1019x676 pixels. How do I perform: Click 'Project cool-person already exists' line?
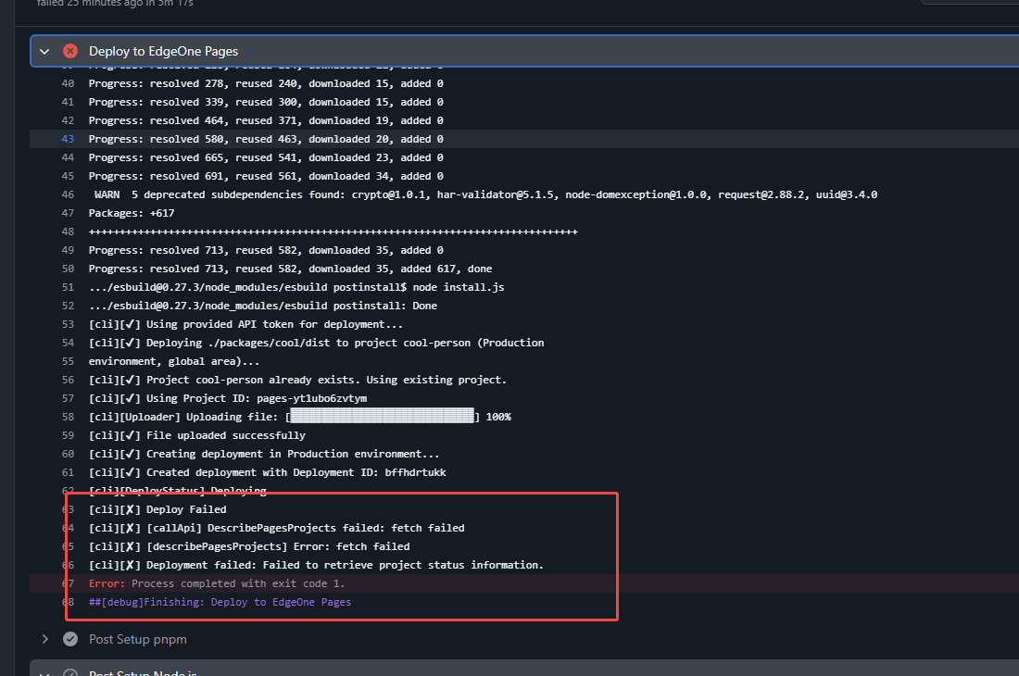(x=297, y=380)
